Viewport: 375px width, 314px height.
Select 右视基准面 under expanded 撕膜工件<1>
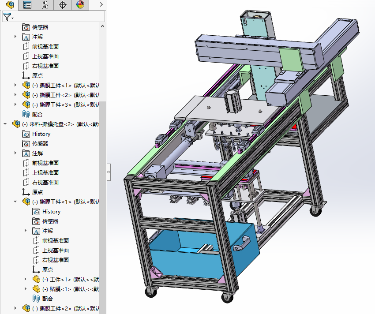point(50,260)
